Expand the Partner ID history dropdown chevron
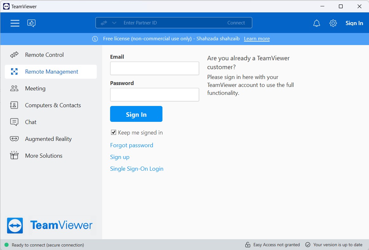Image resolution: width=369 pixels, height=250 pixels. pyautogui.click(x=114, y=23)
